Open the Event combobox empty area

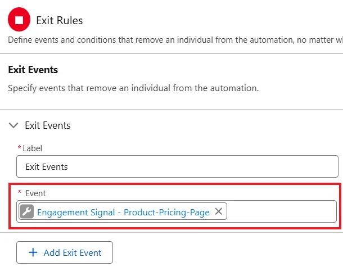click(x=281, y=211)
